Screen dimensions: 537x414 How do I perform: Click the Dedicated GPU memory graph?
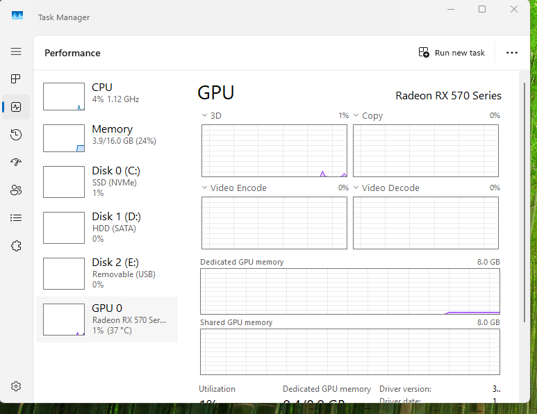coord(350,292)
